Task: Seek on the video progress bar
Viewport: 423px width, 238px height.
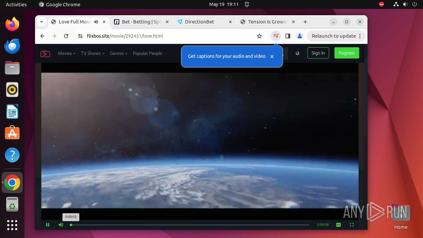Action: coord(190,225)
